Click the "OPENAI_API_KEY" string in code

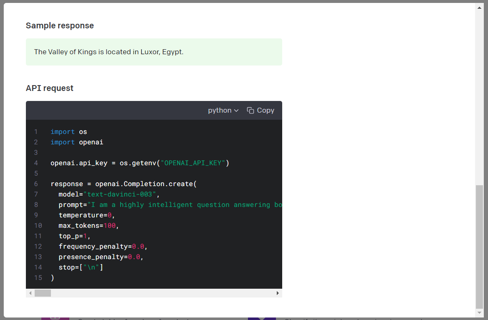192,163
